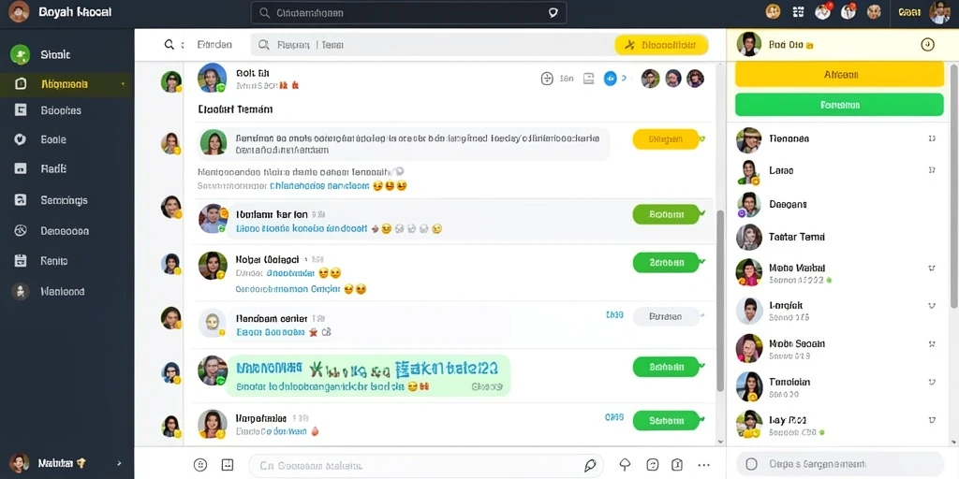Click the magnifier icon left of "Bddden"
Viewport: 959px width, 479px height.
pos(170,45)
